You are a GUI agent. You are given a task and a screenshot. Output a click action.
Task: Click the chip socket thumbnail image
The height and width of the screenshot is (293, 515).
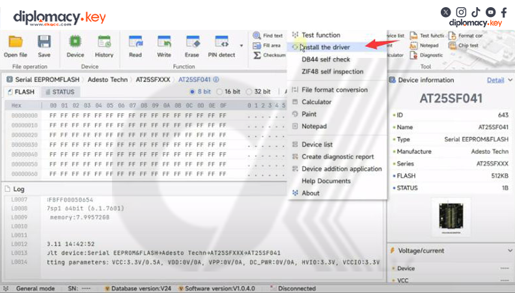click(451, 217)
